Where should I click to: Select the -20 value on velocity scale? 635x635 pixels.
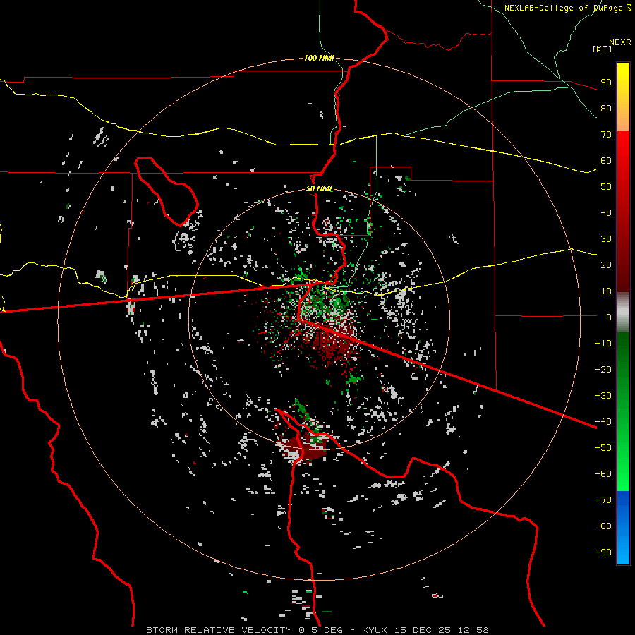tap(603, 369)
